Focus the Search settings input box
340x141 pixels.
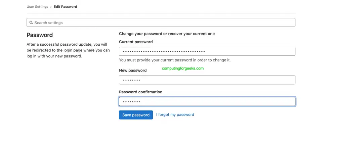pos(161,23)
